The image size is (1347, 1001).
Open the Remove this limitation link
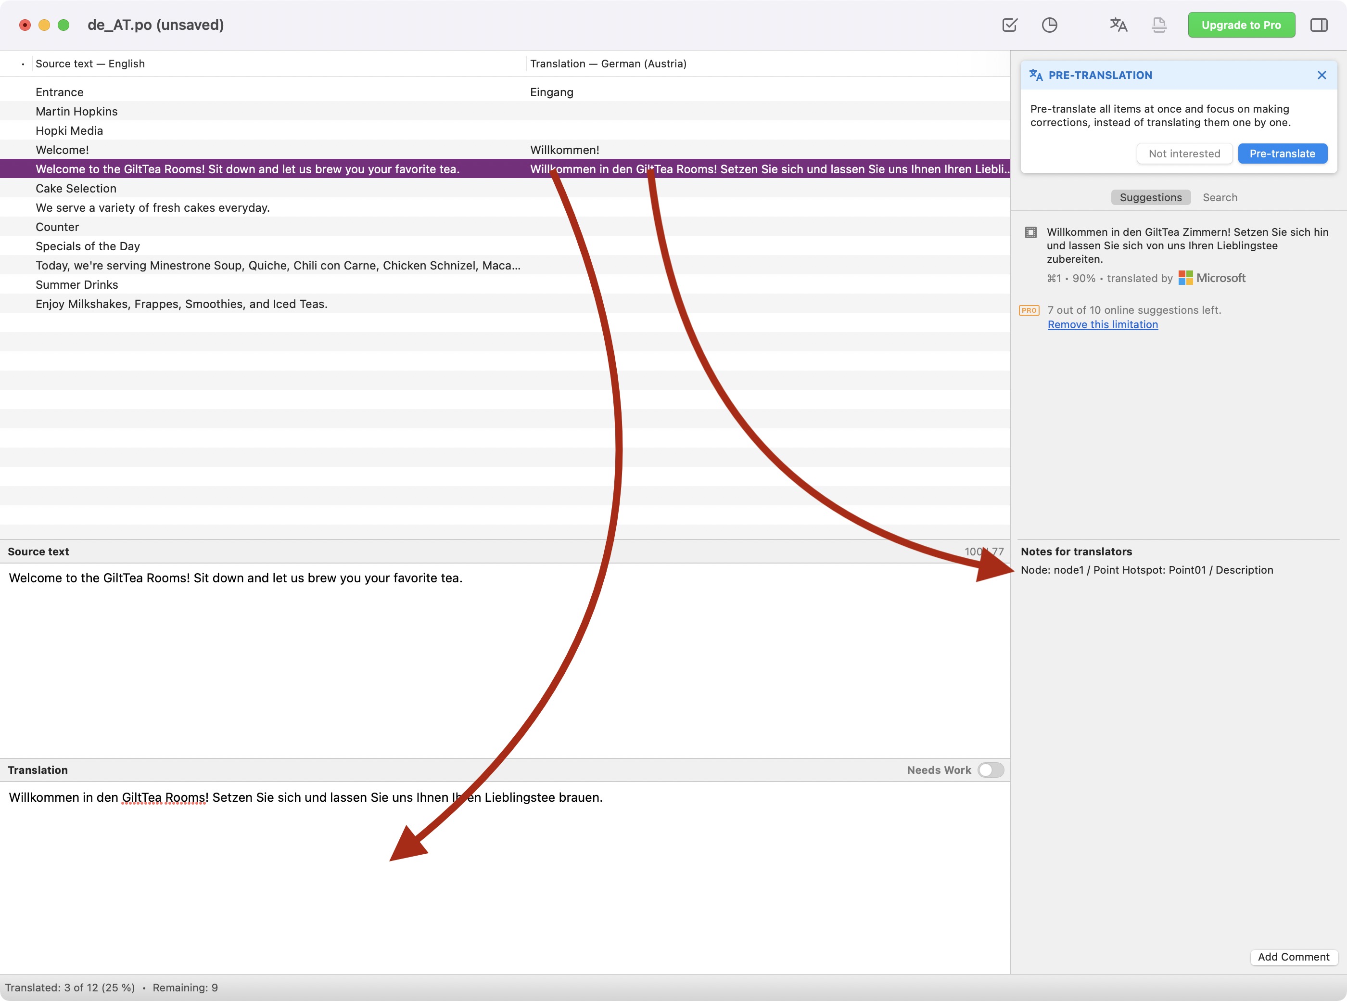(x=1102, y=325)
